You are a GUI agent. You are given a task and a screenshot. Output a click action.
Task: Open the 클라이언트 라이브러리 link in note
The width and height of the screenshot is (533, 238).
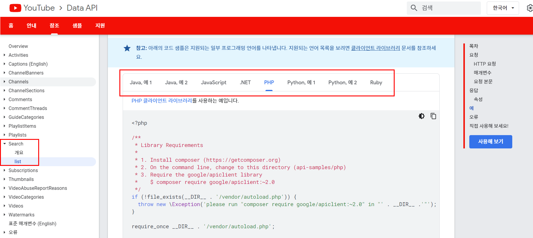pyautogui.click(x=375, y=48)
